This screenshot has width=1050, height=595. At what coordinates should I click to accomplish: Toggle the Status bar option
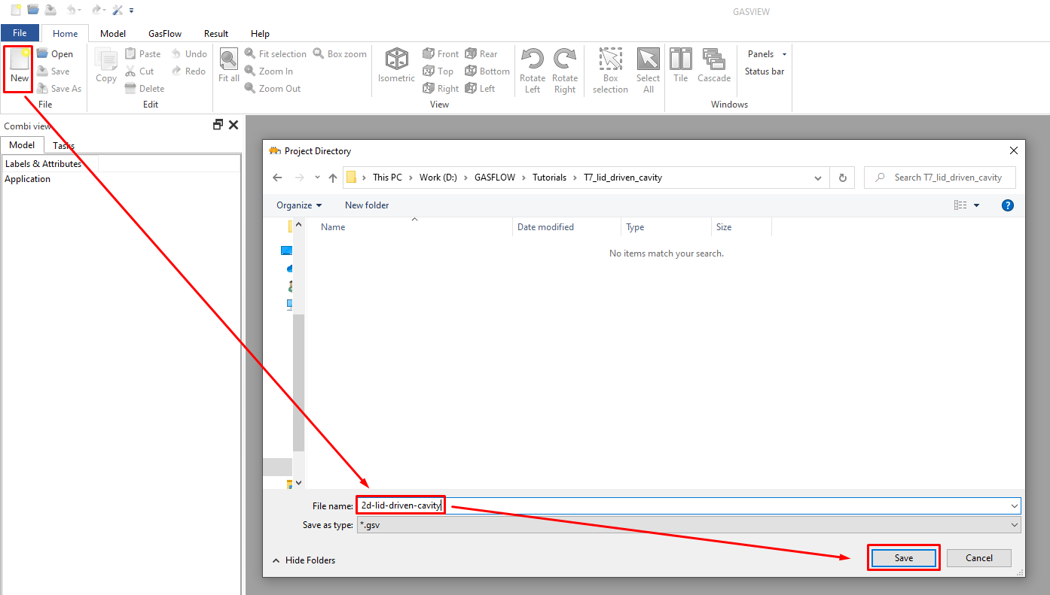764,71
